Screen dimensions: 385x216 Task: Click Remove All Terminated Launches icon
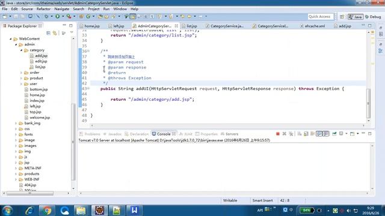point(291,134)
